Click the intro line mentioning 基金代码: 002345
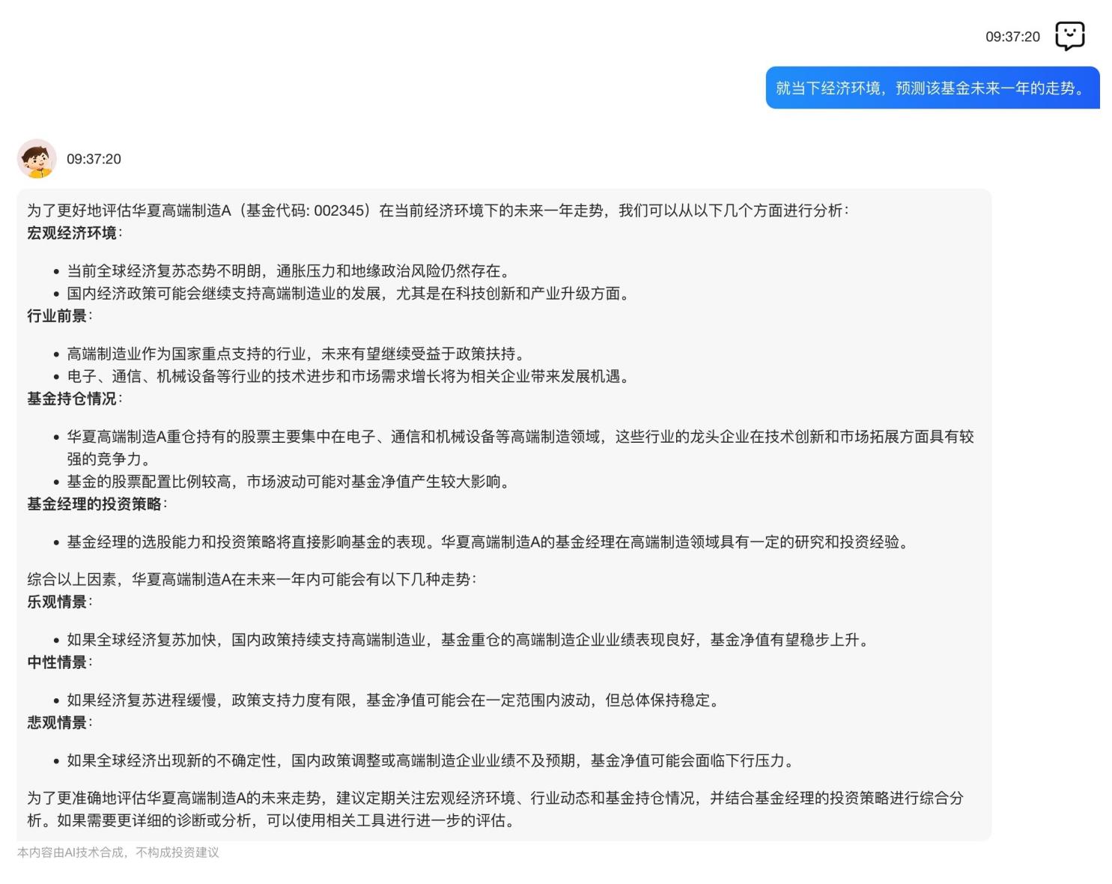 click(x=438, y=211)
